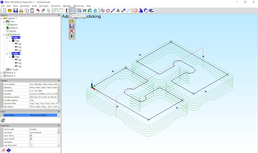Copy with the duplicate pages icon
The width and height of the screenshot is (258, 153).
pos(27,11)
